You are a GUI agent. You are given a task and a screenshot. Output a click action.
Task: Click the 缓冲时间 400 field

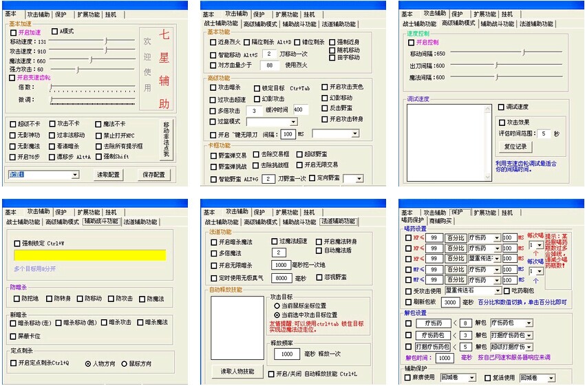pos(301,109)
